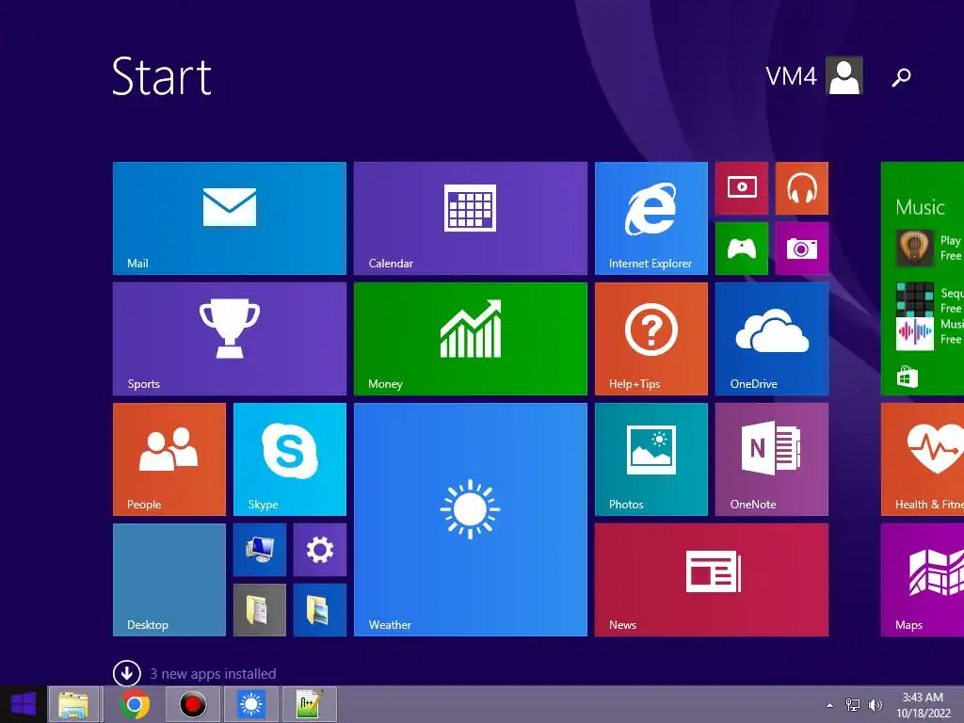This screenshot has height=723, width=964.
Task: Open the Health & Fitness tile
Action: click(x=923, y=459)
